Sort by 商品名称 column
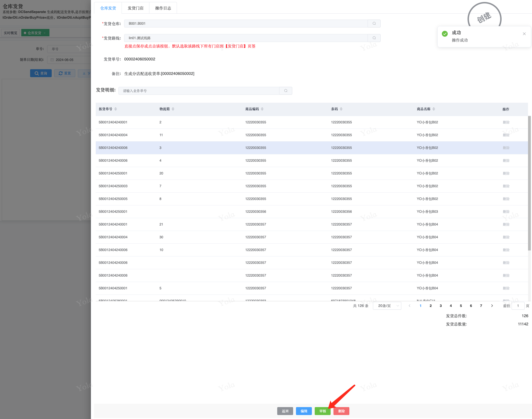The width and height of the screenshot is (532, 419). click(x=434, y=109)
